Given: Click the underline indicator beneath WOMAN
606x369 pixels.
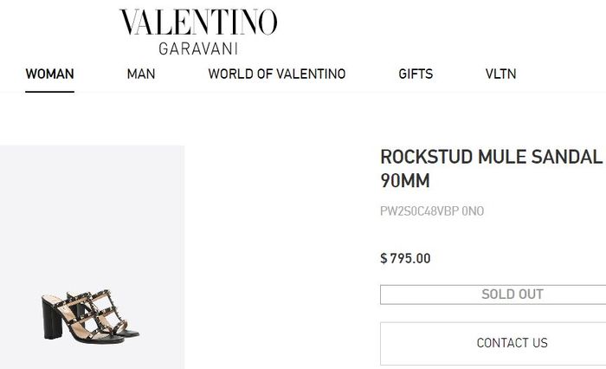Looking at the screenshot, I should click(49, 91).
